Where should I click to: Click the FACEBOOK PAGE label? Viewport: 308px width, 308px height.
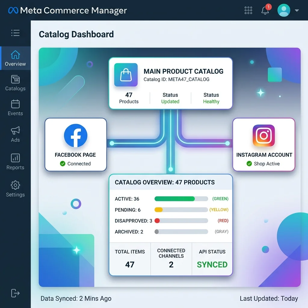click(75, 155)
